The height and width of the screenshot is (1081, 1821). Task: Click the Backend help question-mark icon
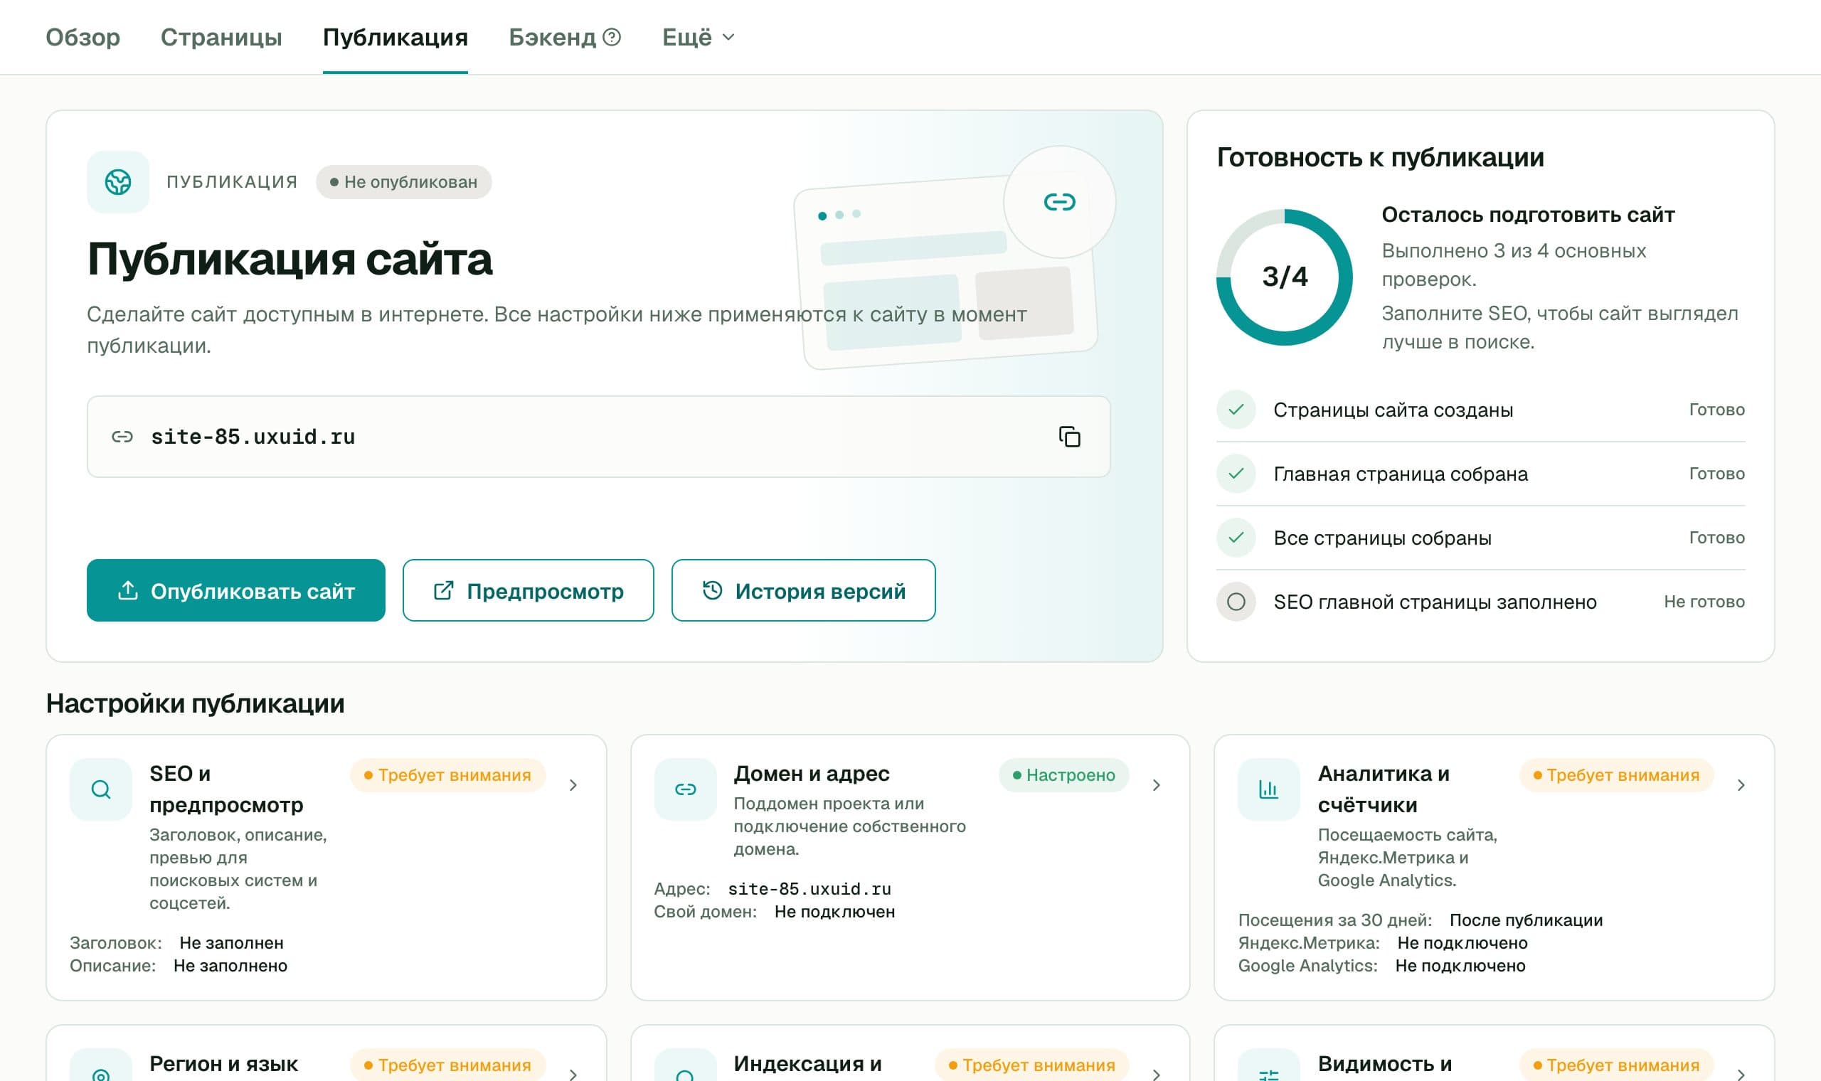click(612, 36)
